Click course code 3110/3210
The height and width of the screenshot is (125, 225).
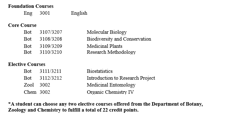point(51,52)
